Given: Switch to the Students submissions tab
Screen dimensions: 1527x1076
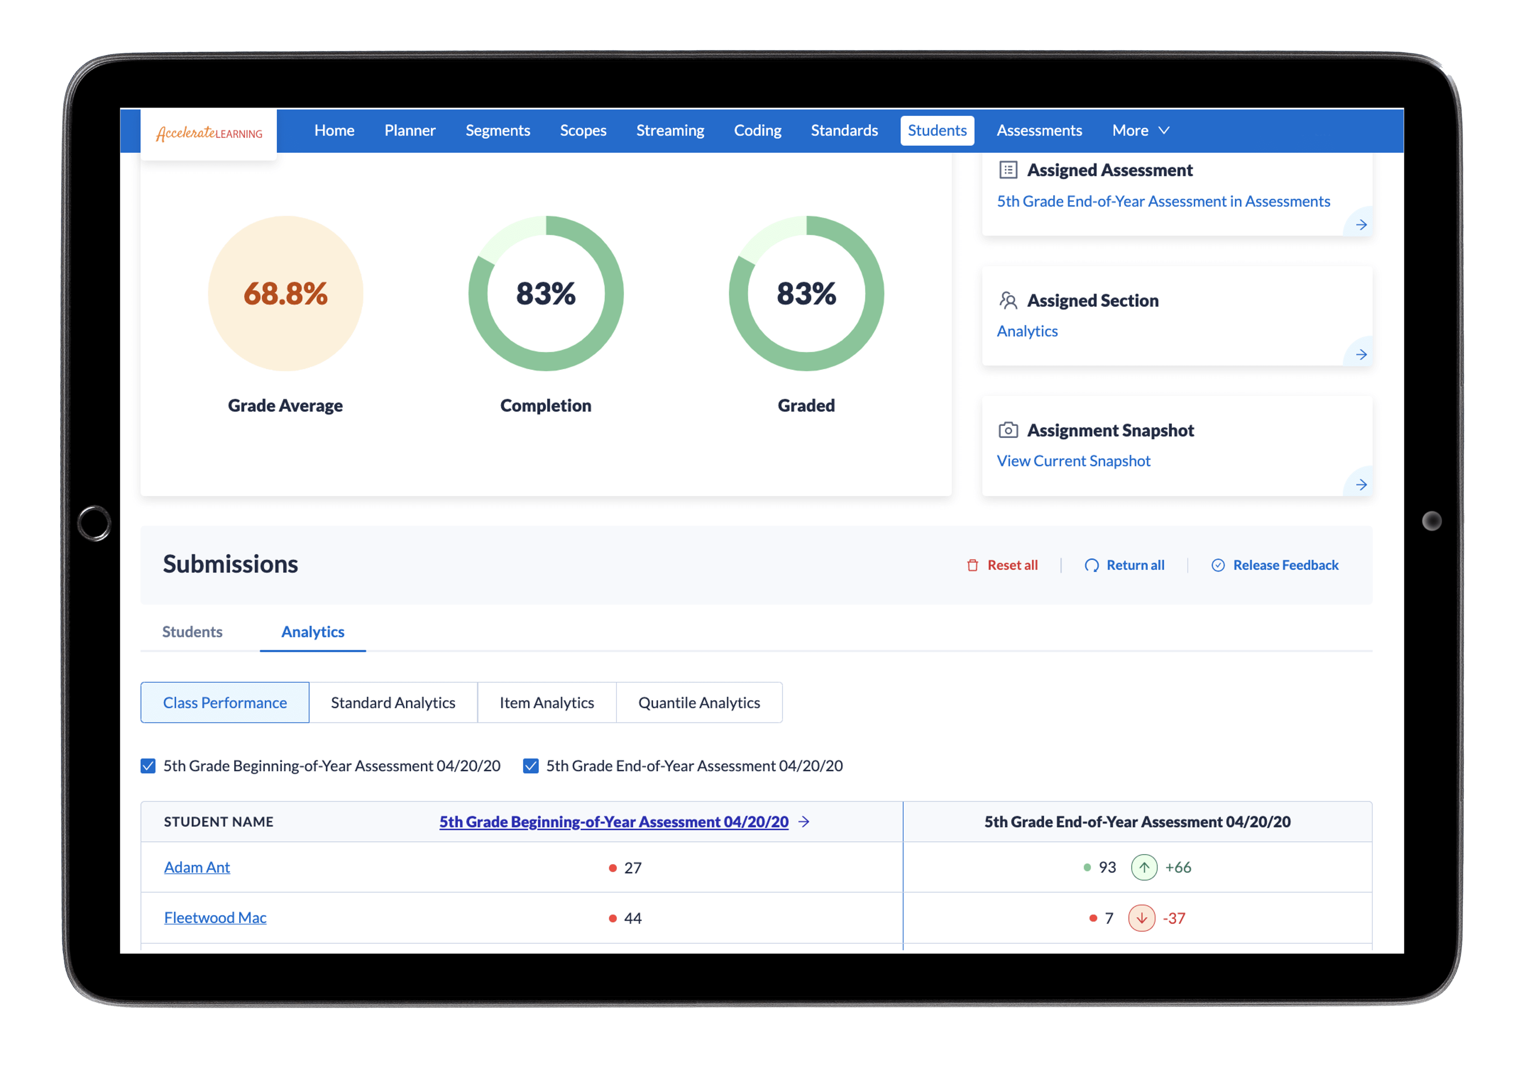Looking at the screenshot, I should click(192, 632).
